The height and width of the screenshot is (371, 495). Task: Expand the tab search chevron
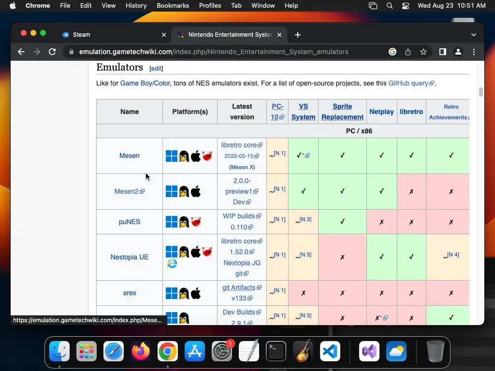pos(474,35)
